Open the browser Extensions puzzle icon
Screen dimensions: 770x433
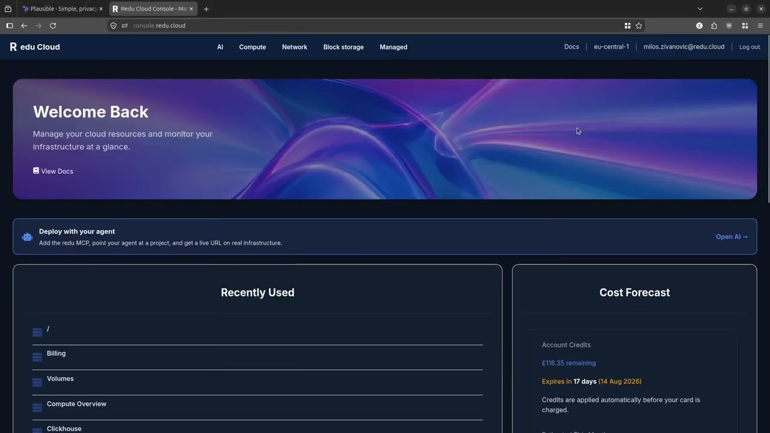tap(714, 26)
